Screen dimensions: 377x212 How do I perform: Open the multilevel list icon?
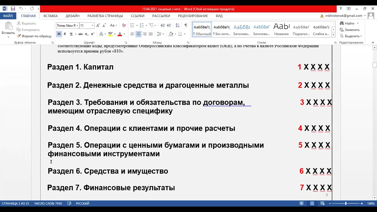coord(151,26)
